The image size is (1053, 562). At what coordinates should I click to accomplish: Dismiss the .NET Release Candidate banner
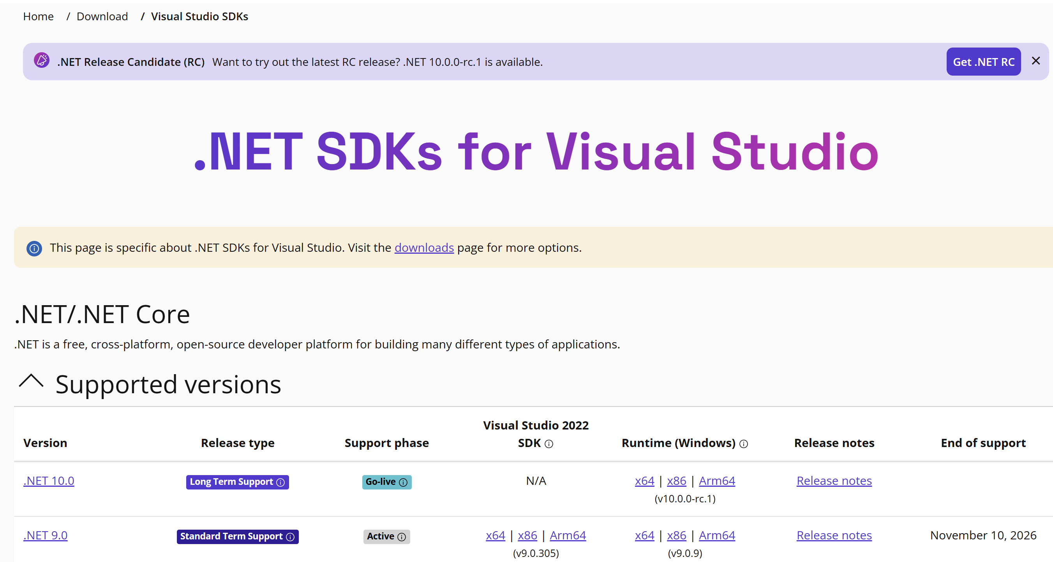[1035, 61]
